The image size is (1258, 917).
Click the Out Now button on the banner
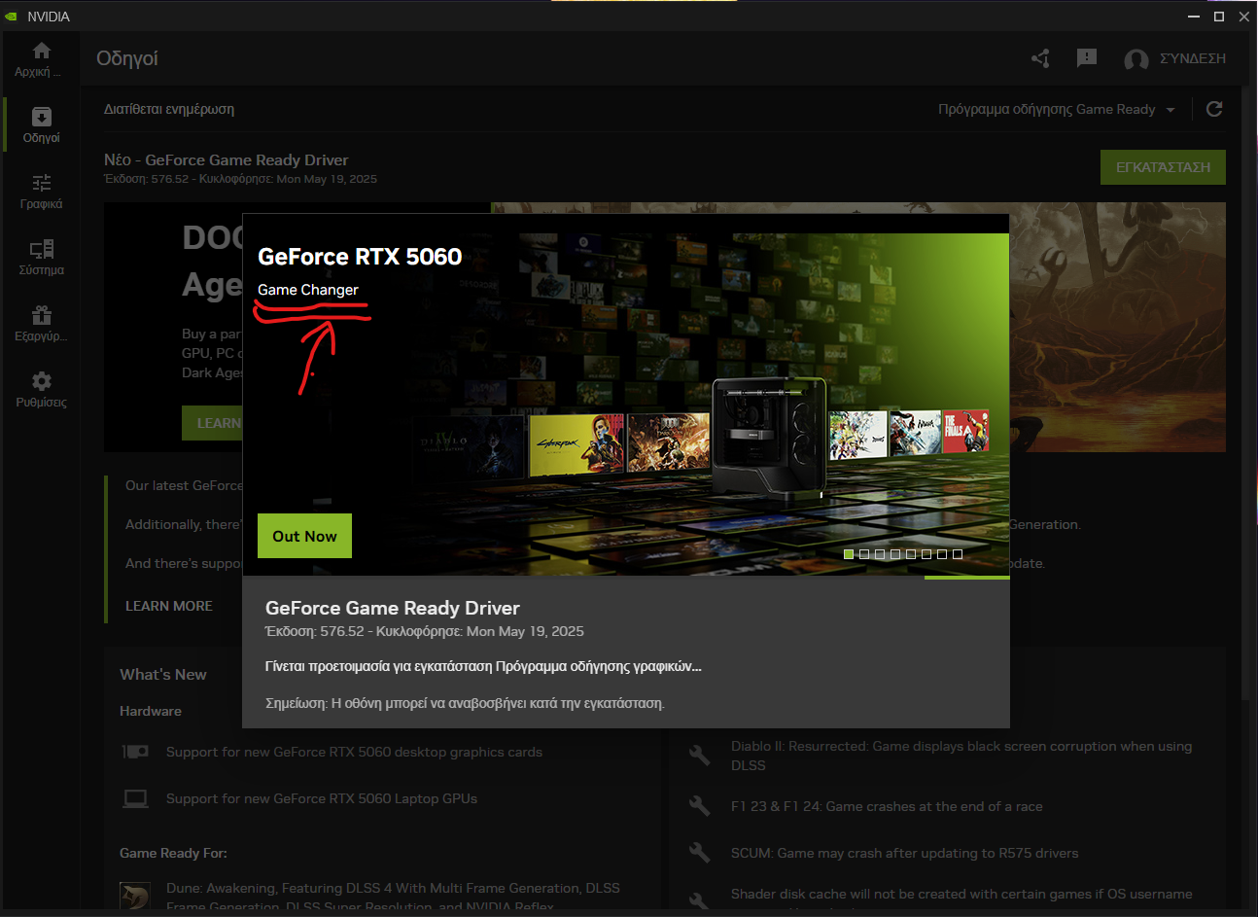point(304,536)
